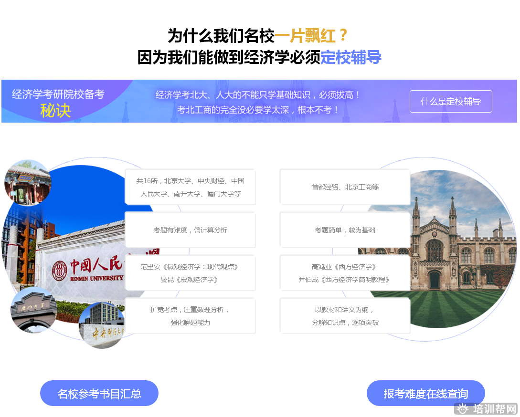The width and height of the screenshot is (520, 417).
Task: Select the card listing 共16所 universities
Action: (190, 187)
